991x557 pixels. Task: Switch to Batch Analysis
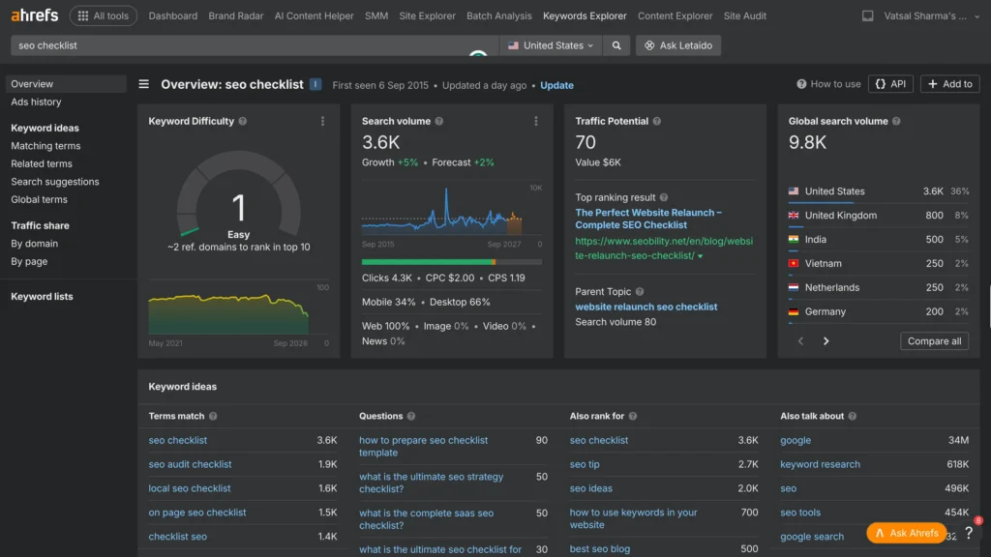pyautogui.click(x=498, y=15)
